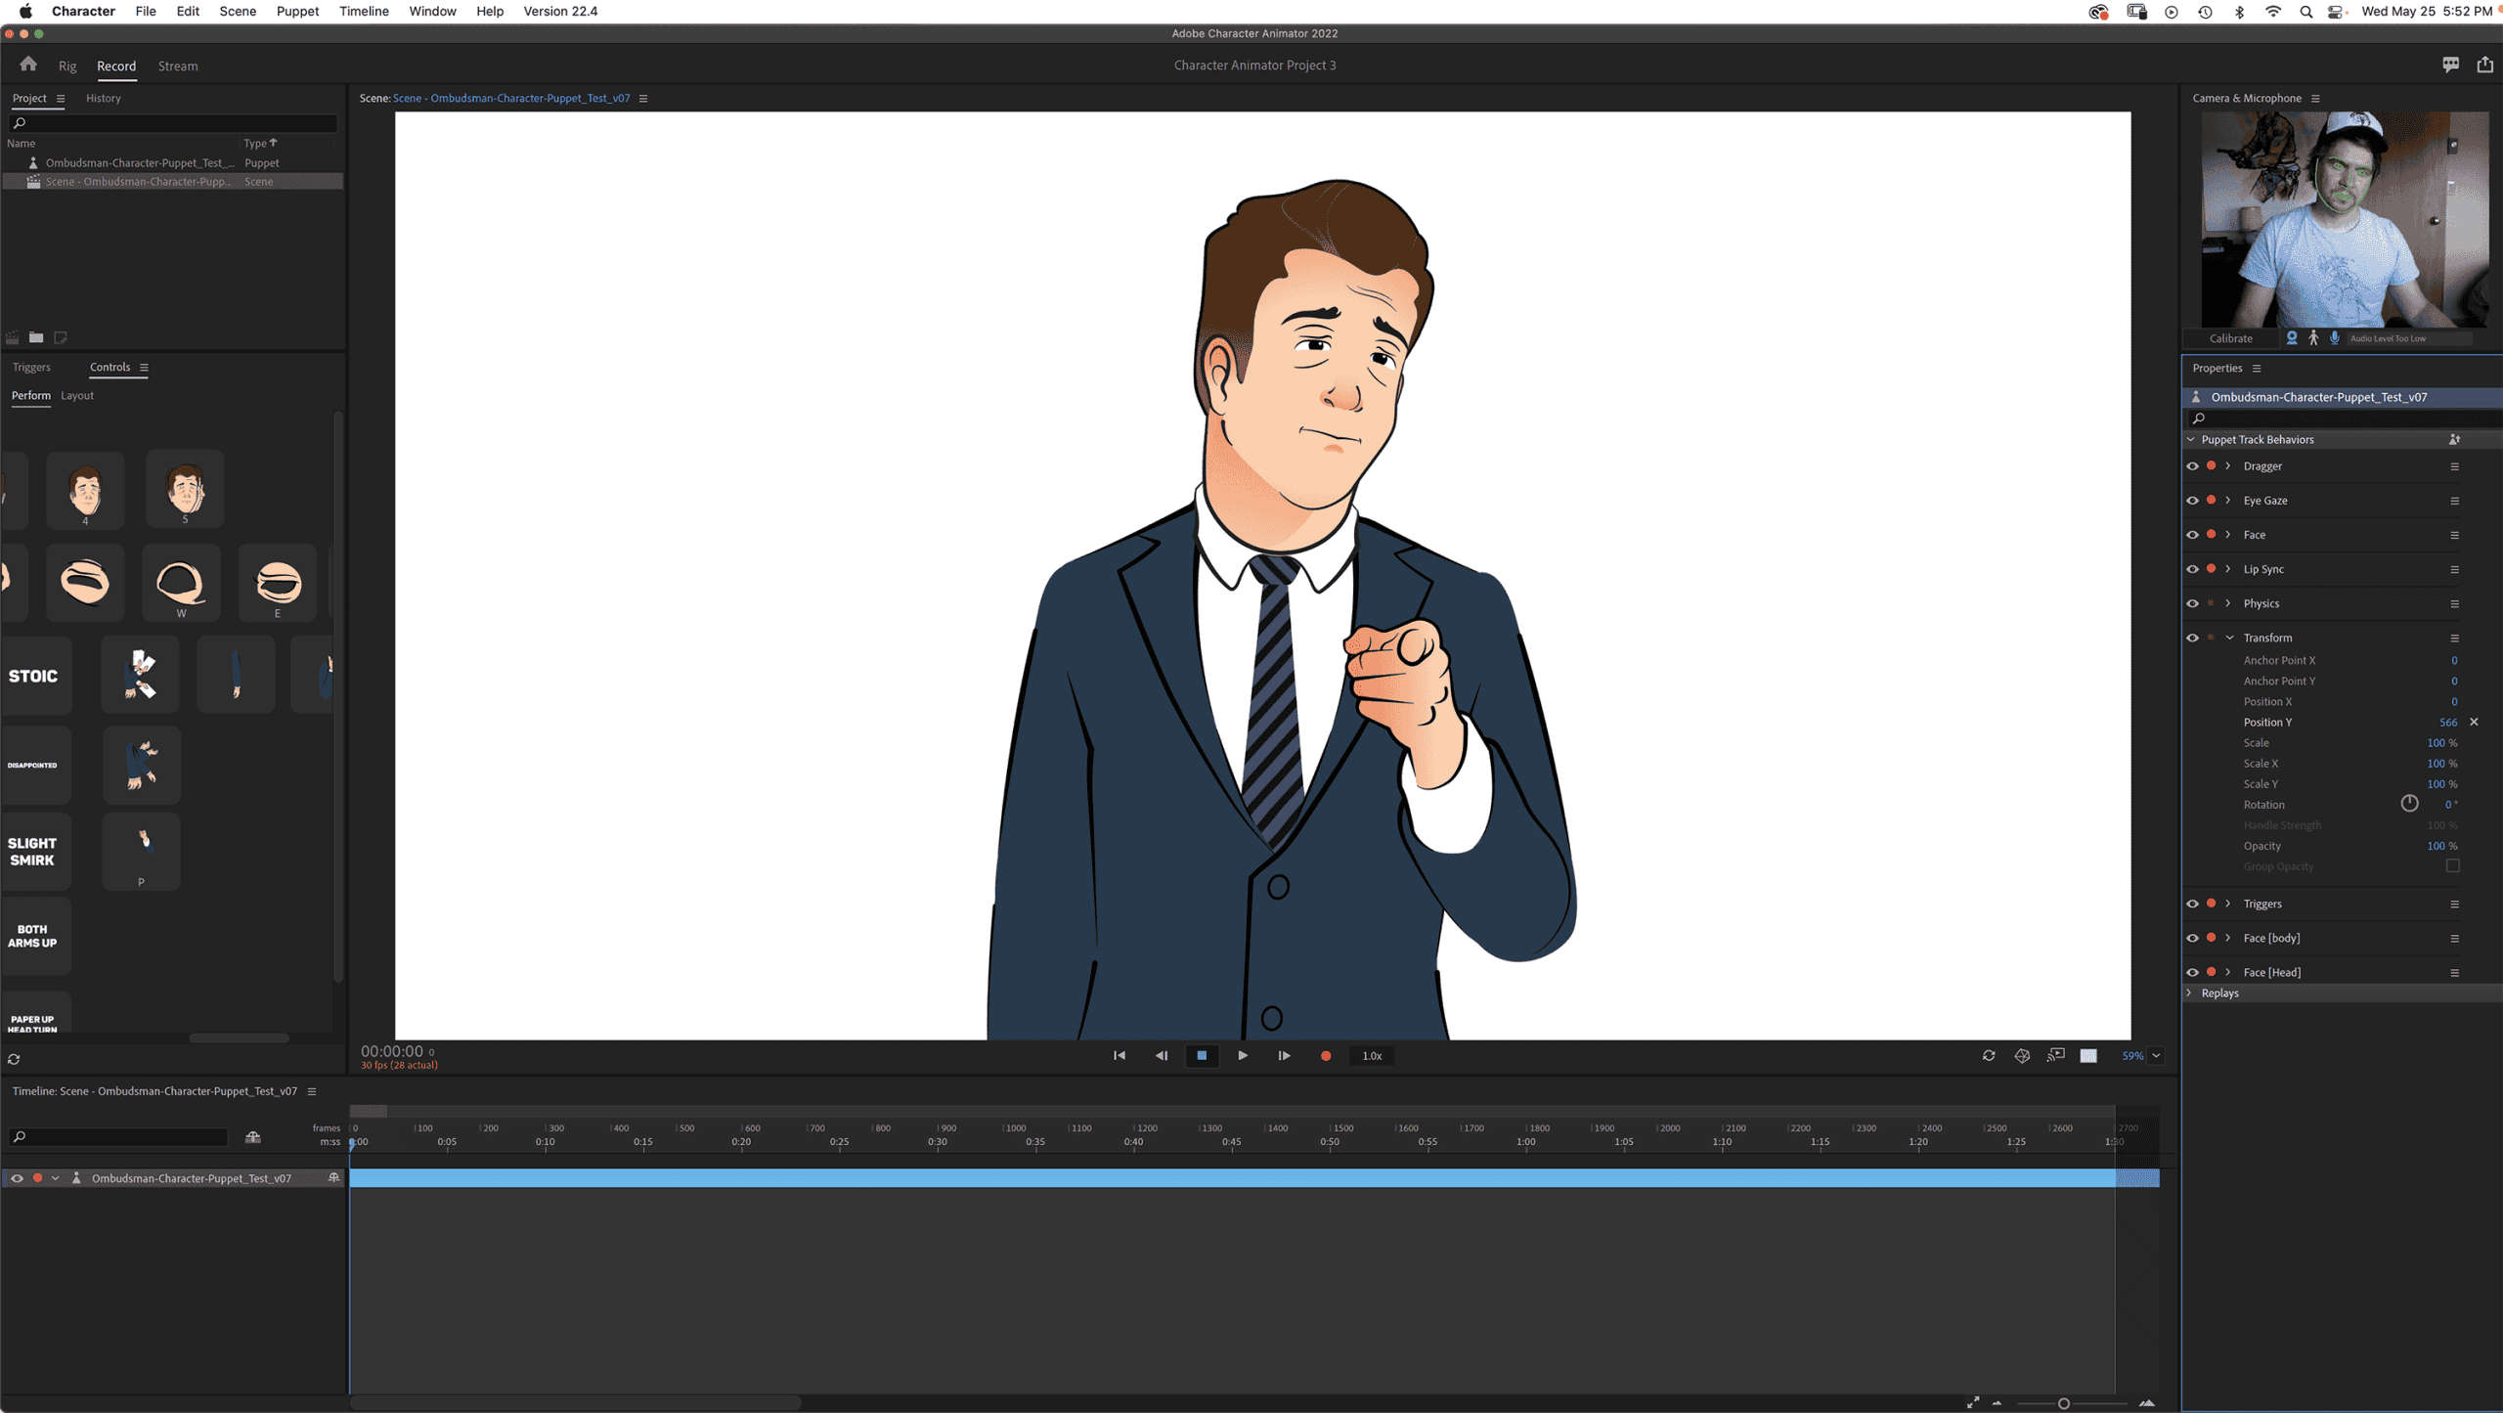Image resolution: width=2503 pixels, height=1413 pixels.
Task: Click the Home icon in the top bar
Action: (28, 65)
